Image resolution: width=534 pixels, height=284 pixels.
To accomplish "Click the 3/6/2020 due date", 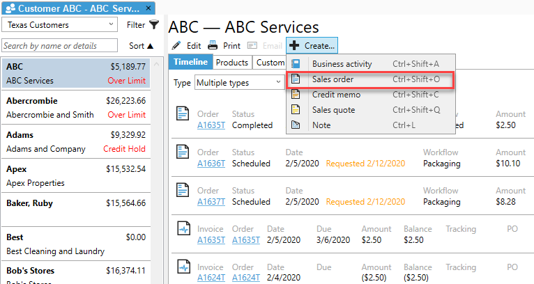I will 333,240.
